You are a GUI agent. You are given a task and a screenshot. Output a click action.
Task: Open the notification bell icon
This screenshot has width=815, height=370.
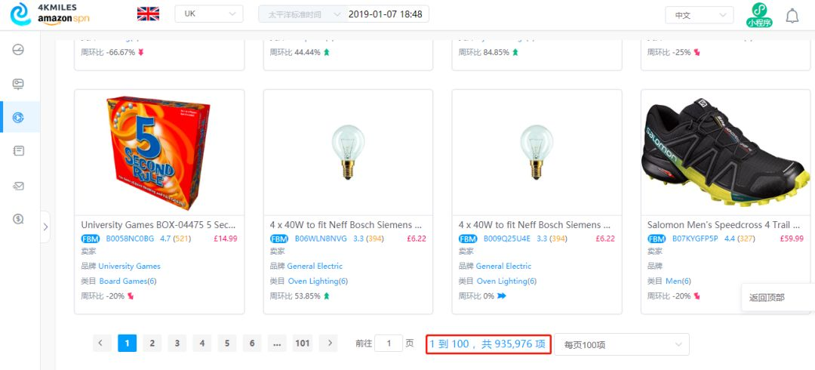tap(792, 16)
